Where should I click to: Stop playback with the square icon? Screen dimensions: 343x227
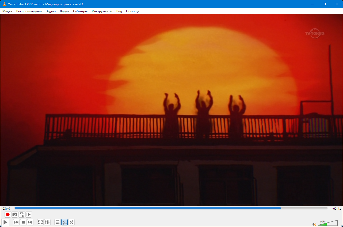23,222
